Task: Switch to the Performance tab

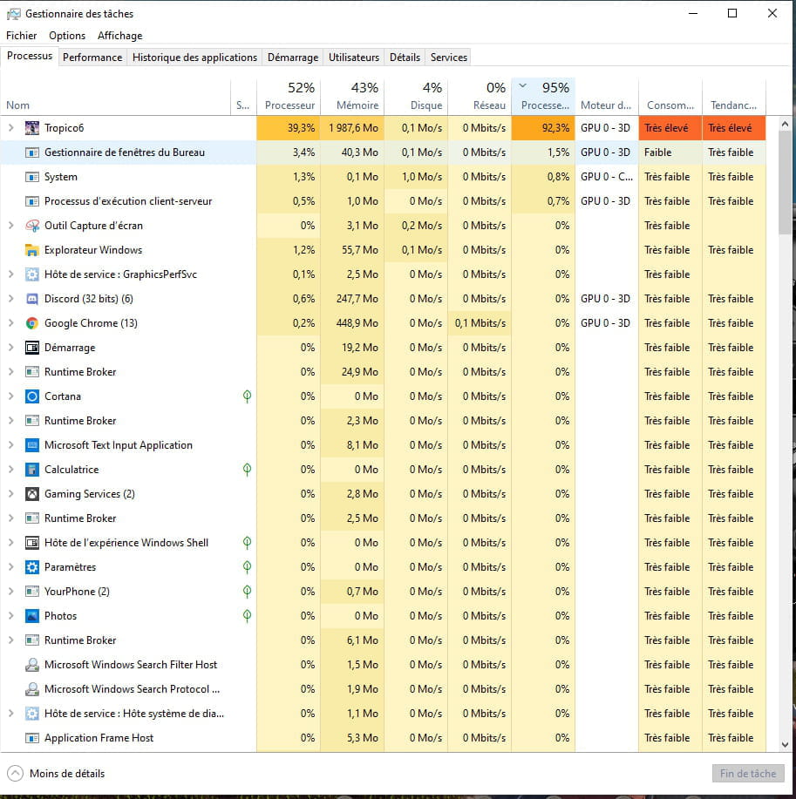Action: click(x=92, y=58)
